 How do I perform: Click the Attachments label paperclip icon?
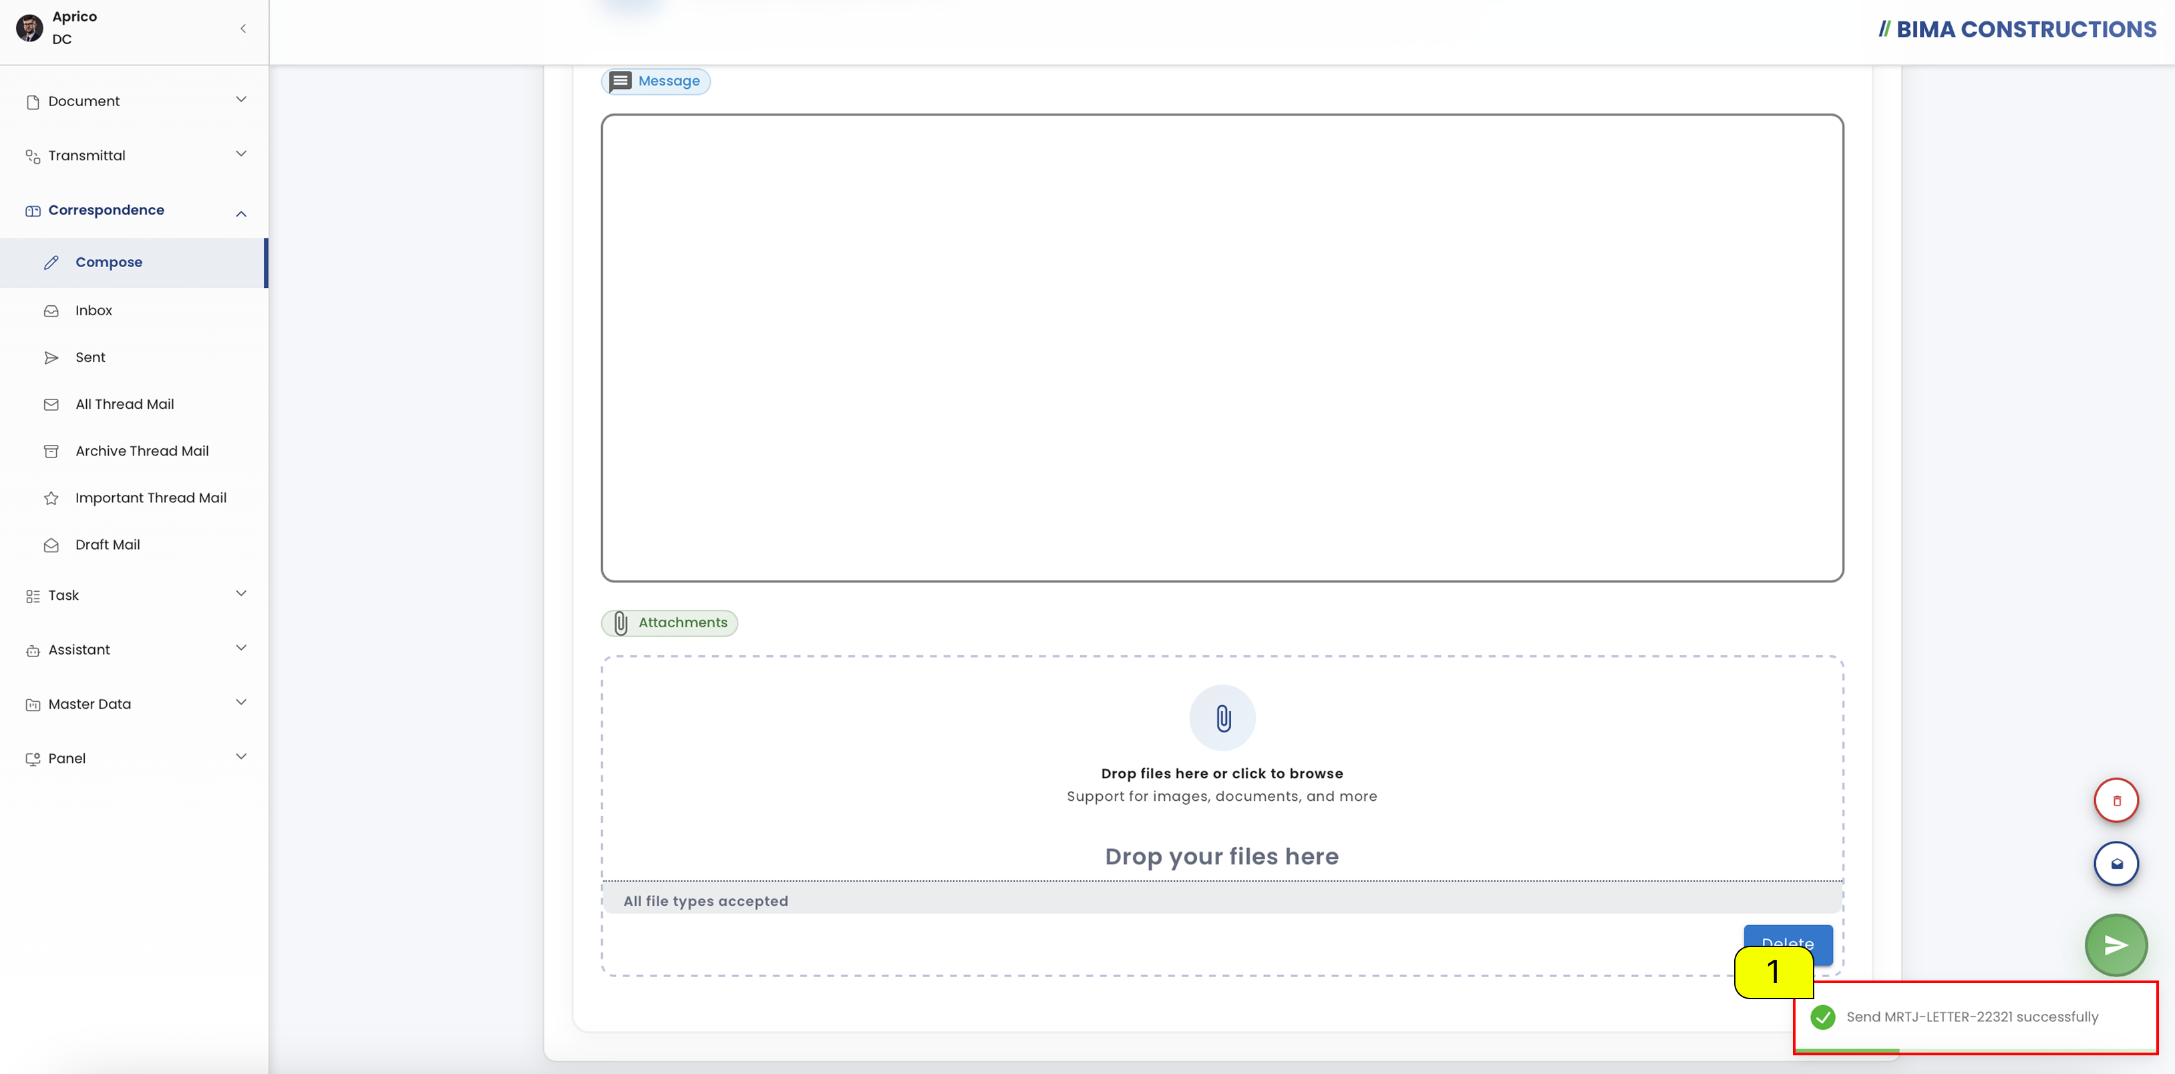tap(621, 623)
